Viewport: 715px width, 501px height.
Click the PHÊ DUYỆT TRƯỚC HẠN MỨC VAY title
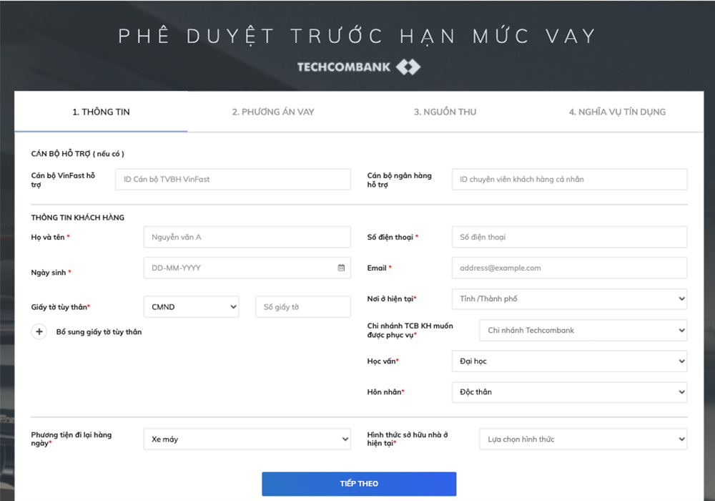pyautogui.click(x=357, y=36)
